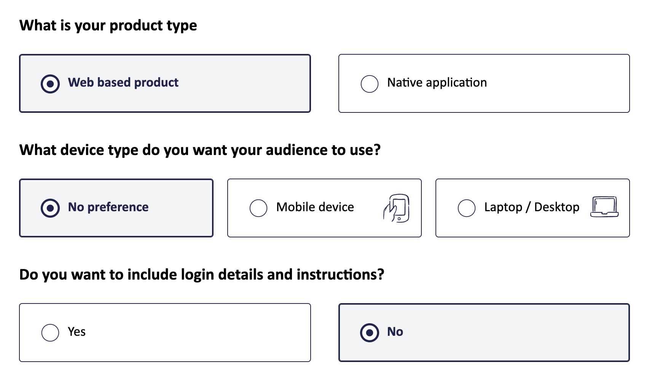Screen dimensions: 649x381
Task: Click the Native application card
Action: [484, 83]
